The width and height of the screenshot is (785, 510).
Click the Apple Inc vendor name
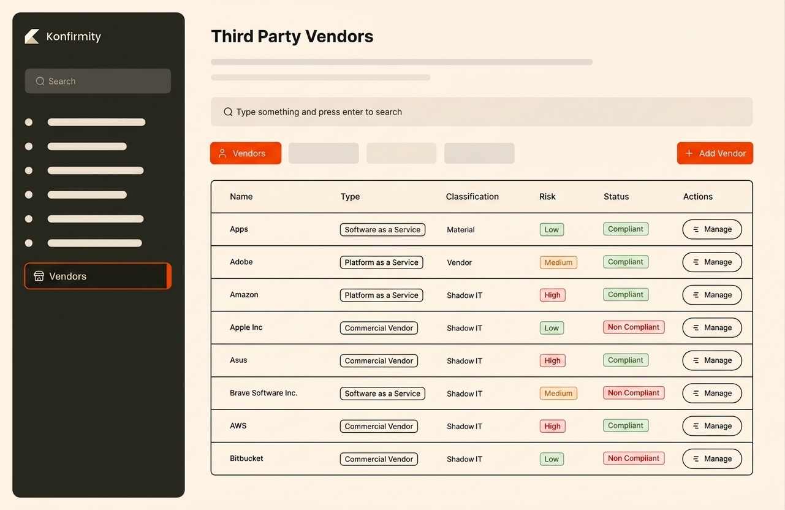point(246,327)
